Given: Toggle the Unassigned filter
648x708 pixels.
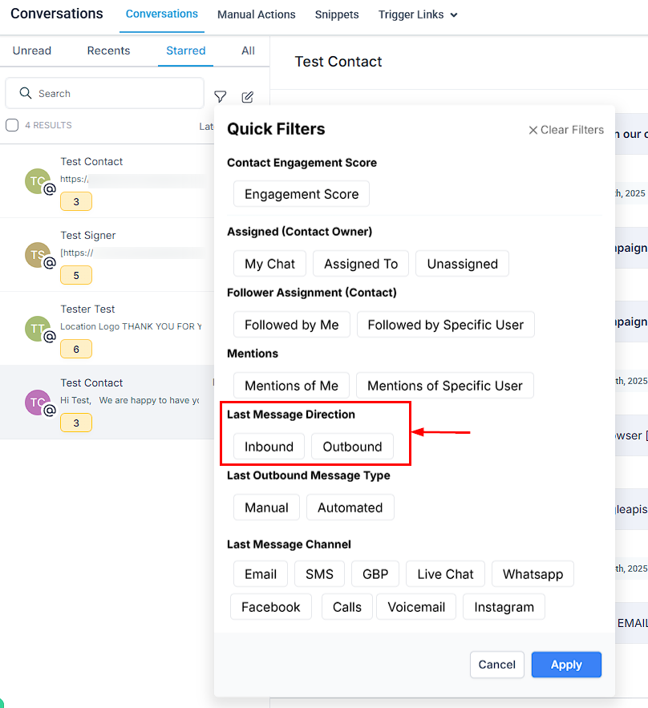Looking at the screenshot, I should click(462, 264).
